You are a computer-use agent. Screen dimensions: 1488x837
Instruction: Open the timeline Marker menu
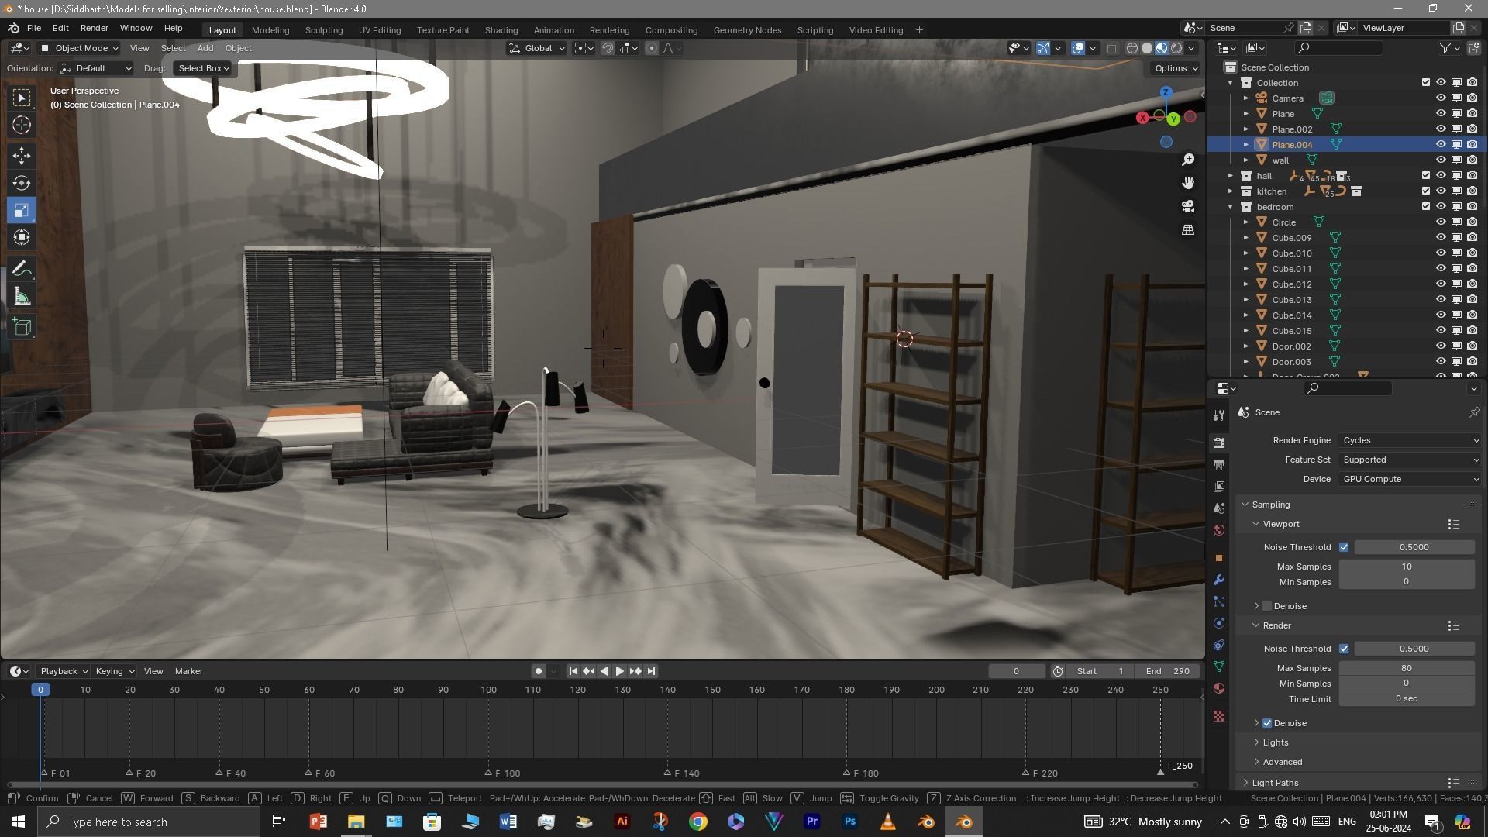tap(189, 671)
